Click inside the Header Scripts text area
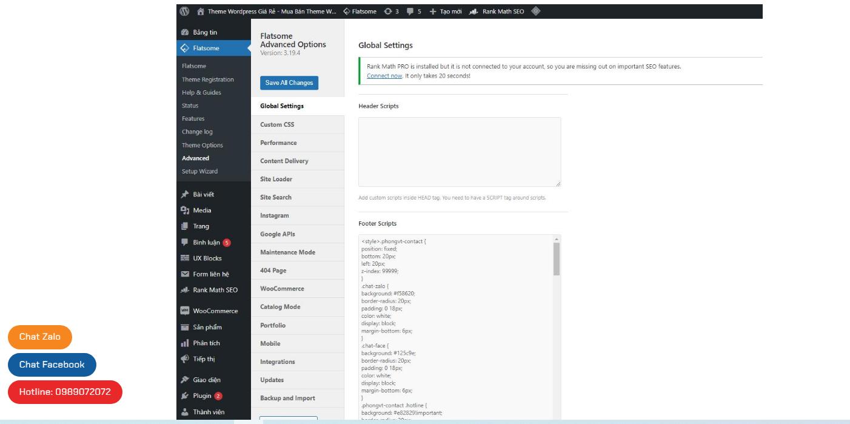 click(x=460, y=152)
